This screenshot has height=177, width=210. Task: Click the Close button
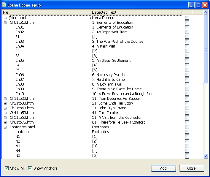[192, 168]
